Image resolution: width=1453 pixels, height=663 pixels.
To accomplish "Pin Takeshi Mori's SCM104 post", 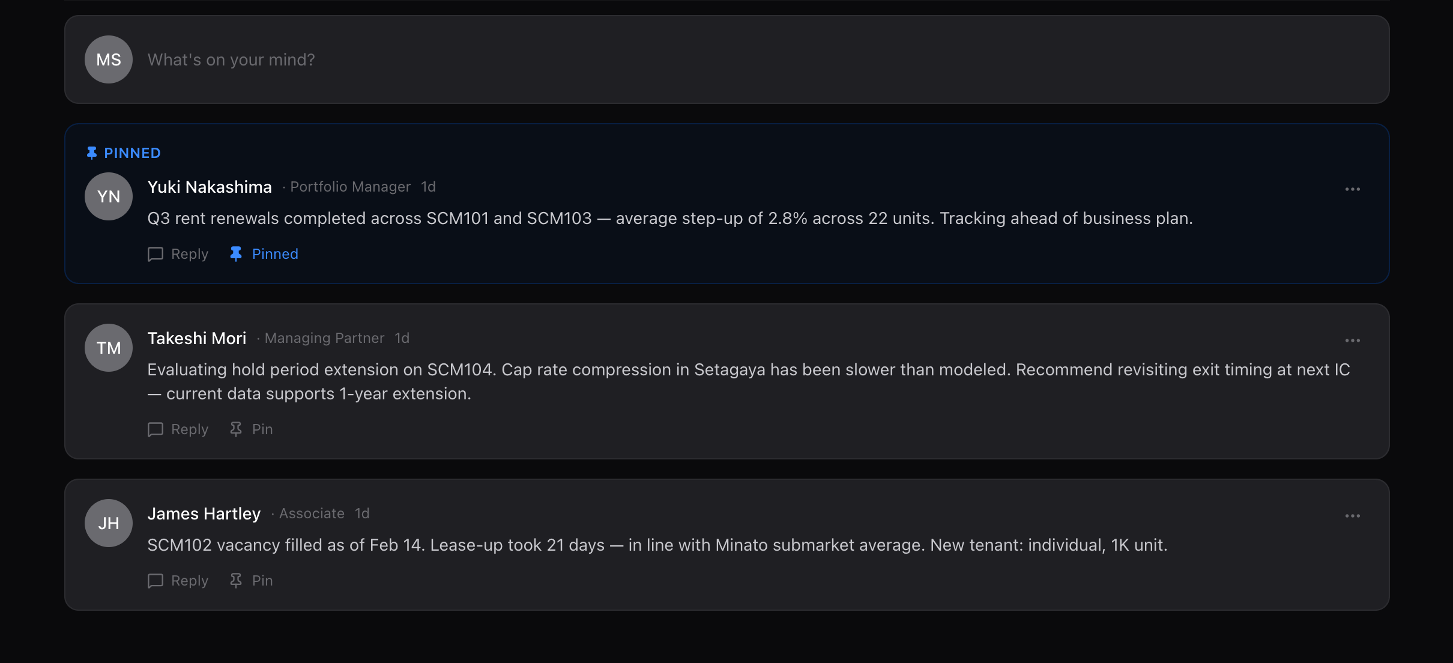I will click(x=252, y=429).
